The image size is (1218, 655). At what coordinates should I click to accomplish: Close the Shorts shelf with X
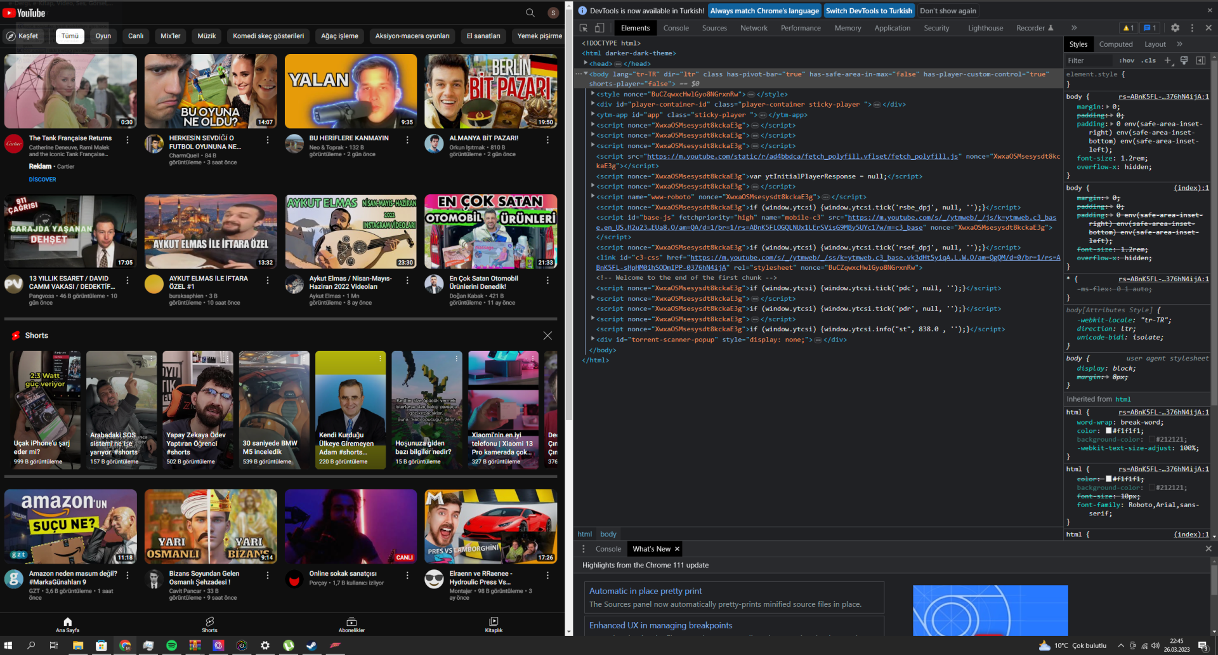point(547,335)
